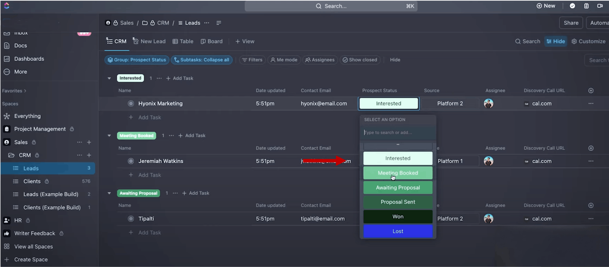This screenshot has height=267, width=609.
Task: Click the plus icon next to CRM folder
Action: click(x=89, y=155)
